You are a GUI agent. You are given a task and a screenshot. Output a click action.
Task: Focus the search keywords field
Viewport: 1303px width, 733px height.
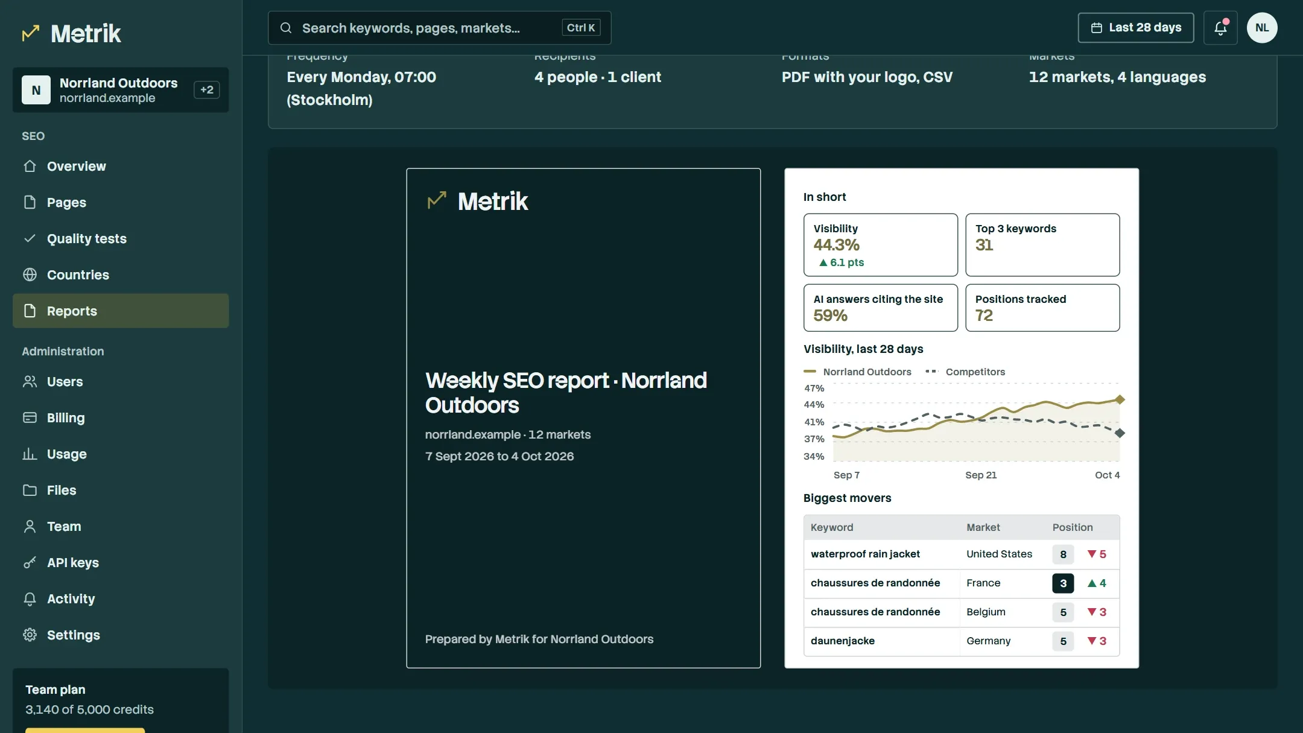point(439,28)
